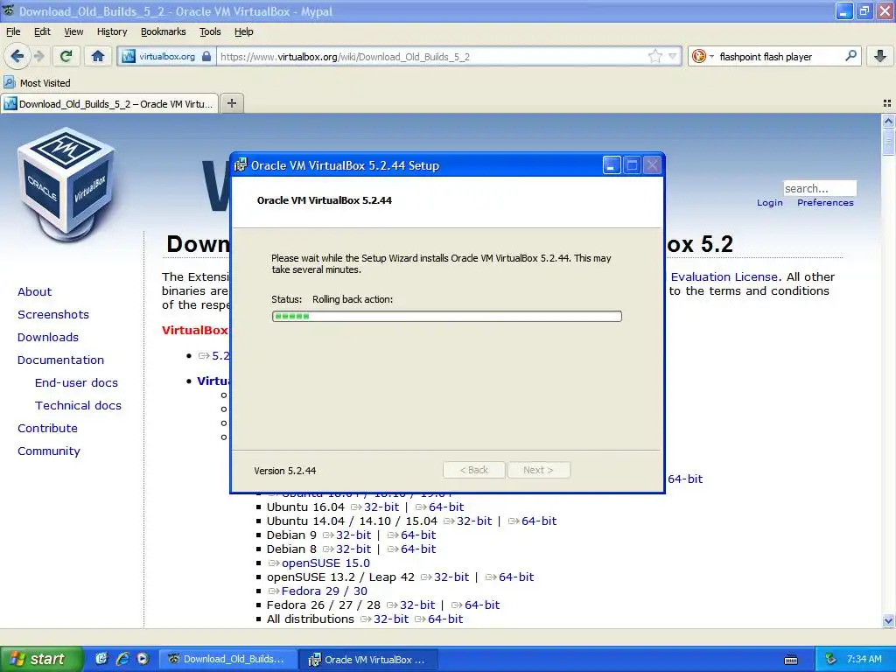
Task: Download Debian 9 32-bit package
Action: click(353, 535)
